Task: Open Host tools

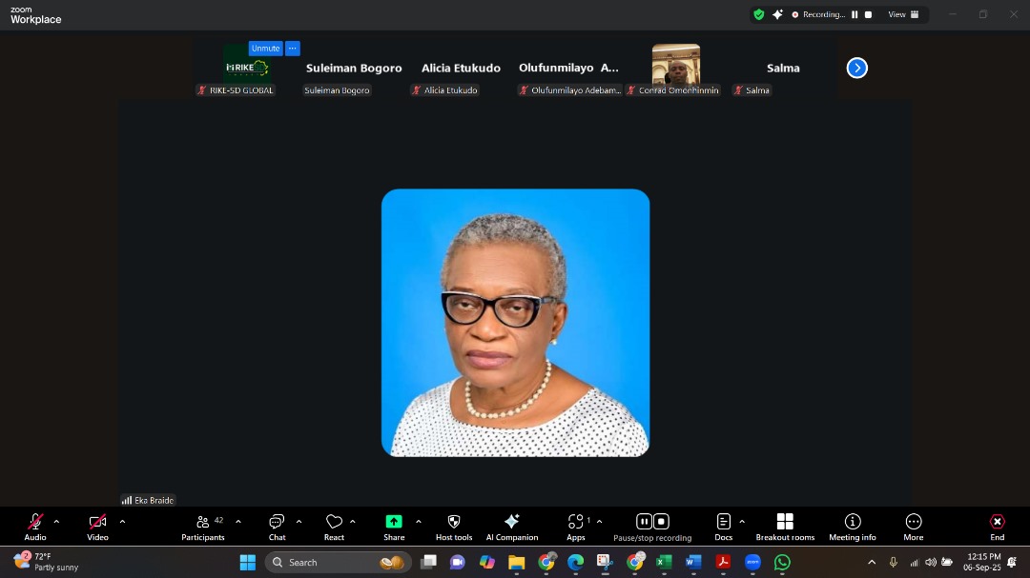Action: 454,527
